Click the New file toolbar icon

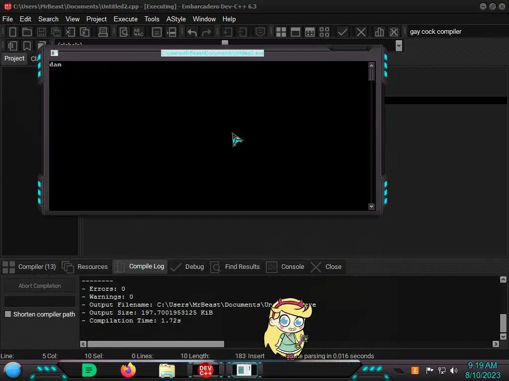click(12, 32)
